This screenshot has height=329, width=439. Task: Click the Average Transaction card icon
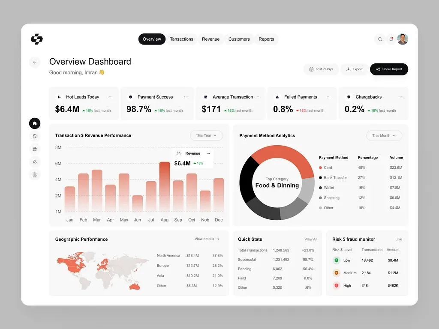click(205, 97)
